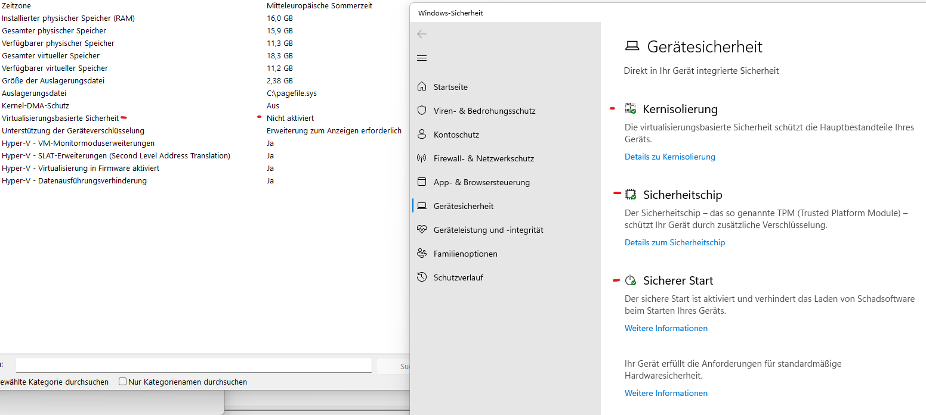Enable the Nur Kategorienamen durchsuchen checkbox
926x415 pixels.
(122, 382)
